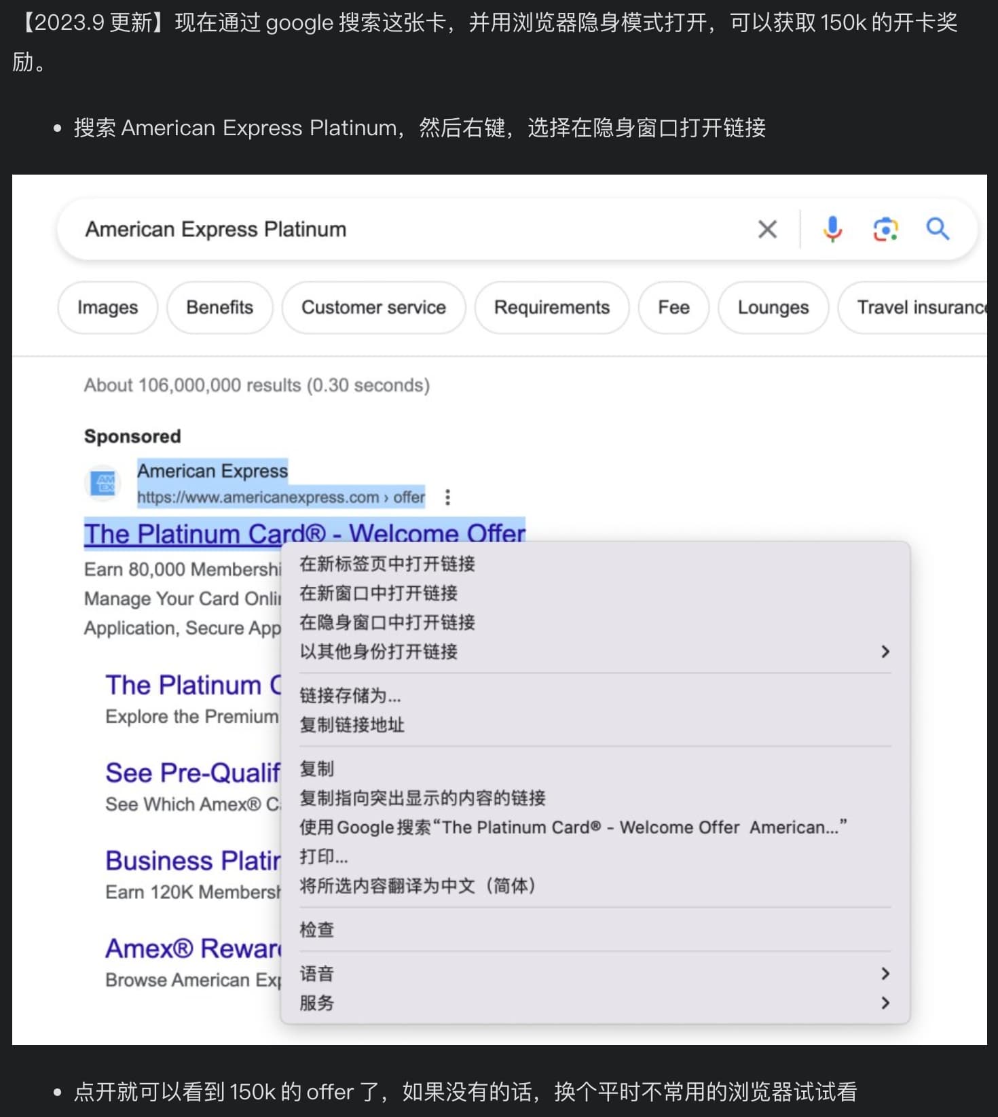
Task: Choose 在隐身窗口中打开链接 from context menu
Action: point(595,622)
